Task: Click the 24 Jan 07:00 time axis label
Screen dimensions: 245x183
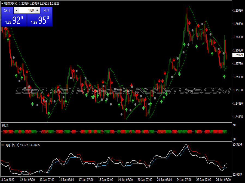Action: click(x=184, y=180)
